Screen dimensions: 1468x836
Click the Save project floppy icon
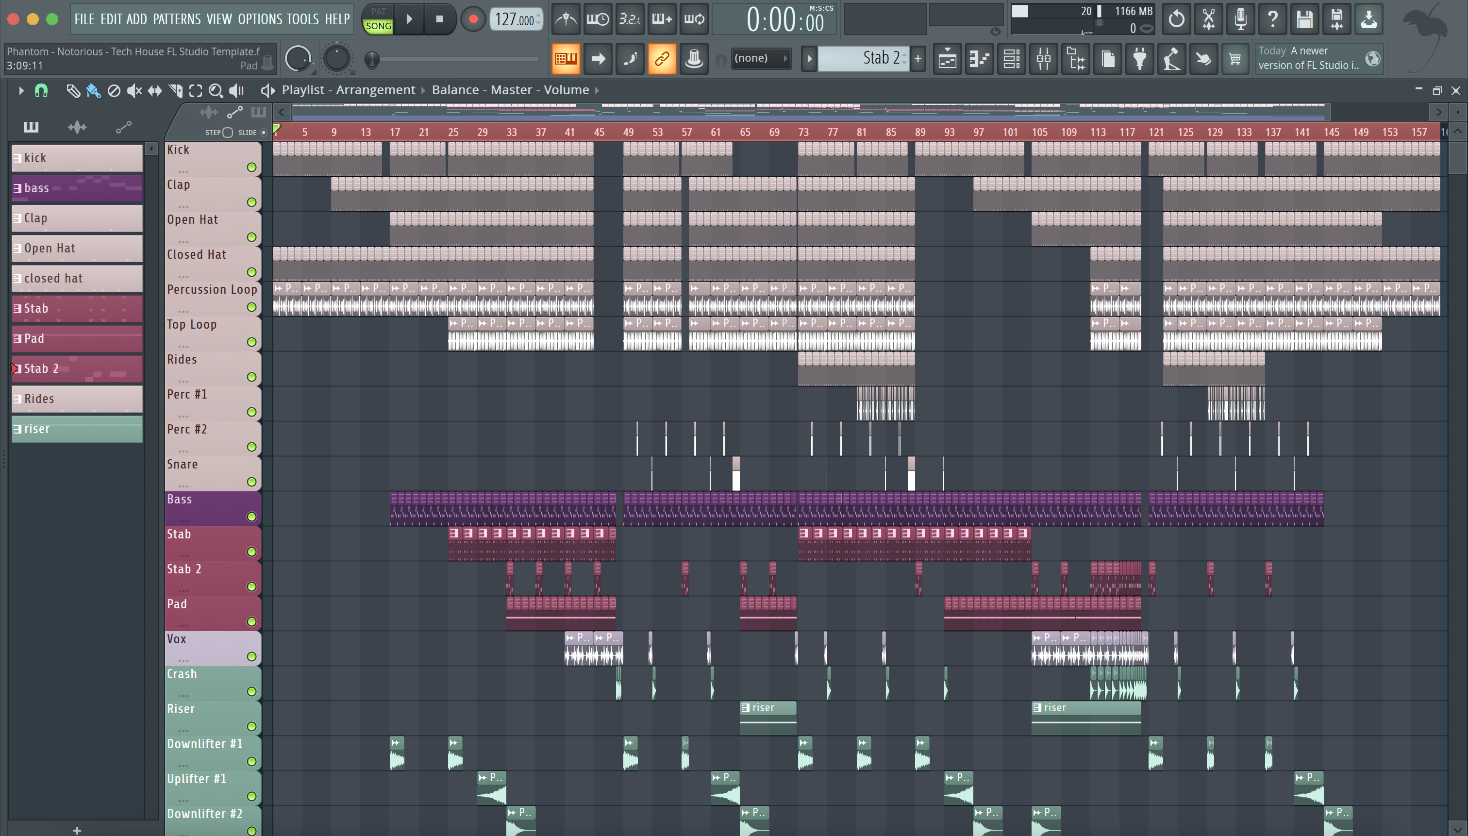tap(1304, 19)
